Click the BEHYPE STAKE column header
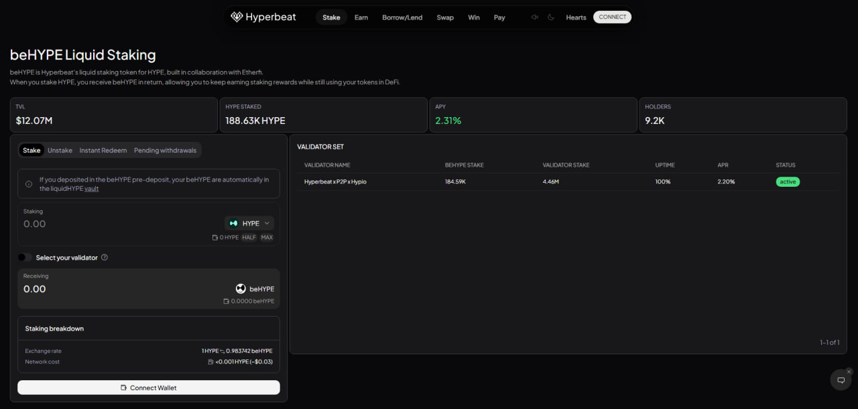The width and height of the screenshot is (858, 409). (x=464, y=165)
